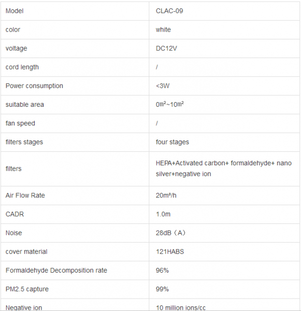Image resolution: width=301 pixels, height=311 pixels.
Task: Click the CADR value 1.0m
Action: tap(163, 214)
